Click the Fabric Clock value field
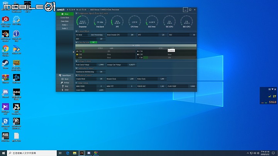This screenshot has width=278, height=156. pyautogui.click(x=162, y=79)
